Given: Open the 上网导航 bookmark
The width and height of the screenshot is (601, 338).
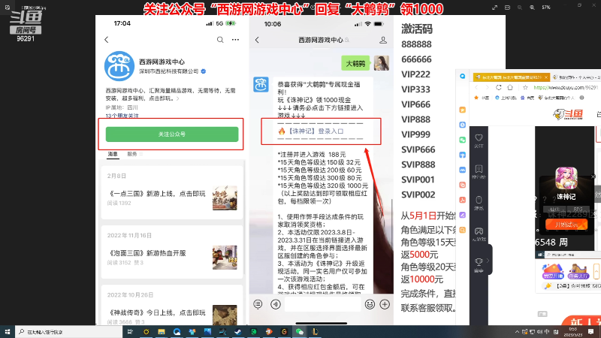Looking at the screenshot, I should 506,98.
